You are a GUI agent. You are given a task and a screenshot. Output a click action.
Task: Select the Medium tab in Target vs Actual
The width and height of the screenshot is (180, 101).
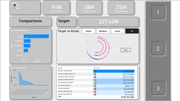[103, 31]
